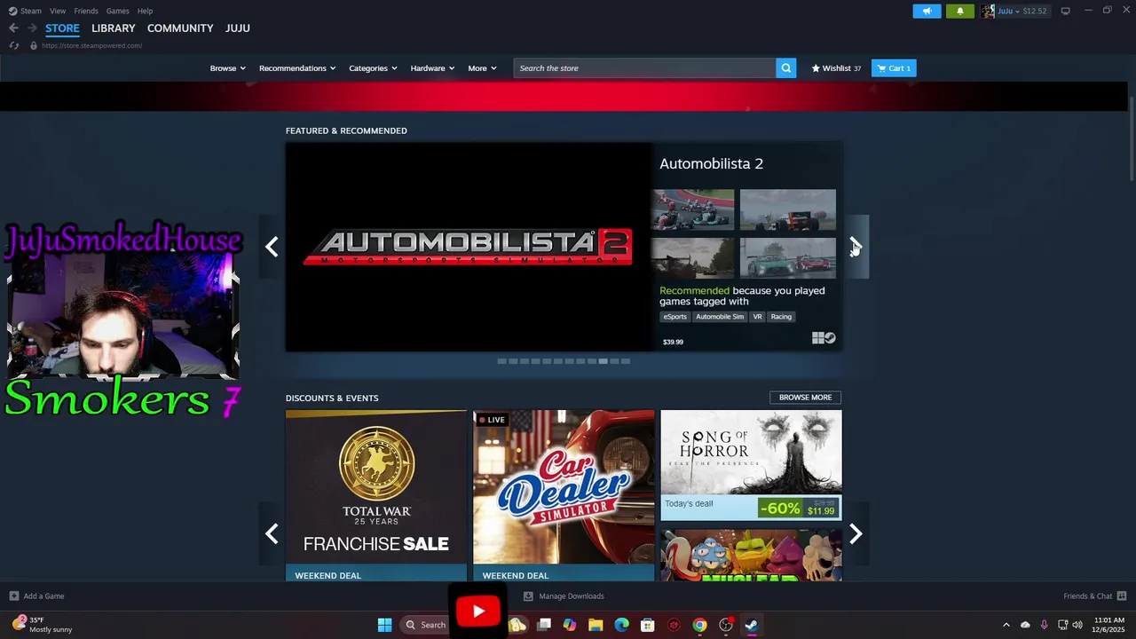Select the highlighted carousel page dot

(x=603, y=361)
